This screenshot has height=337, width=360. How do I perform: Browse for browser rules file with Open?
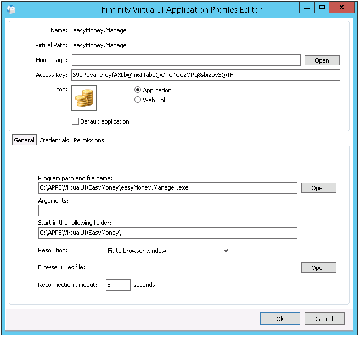(319, 268)
